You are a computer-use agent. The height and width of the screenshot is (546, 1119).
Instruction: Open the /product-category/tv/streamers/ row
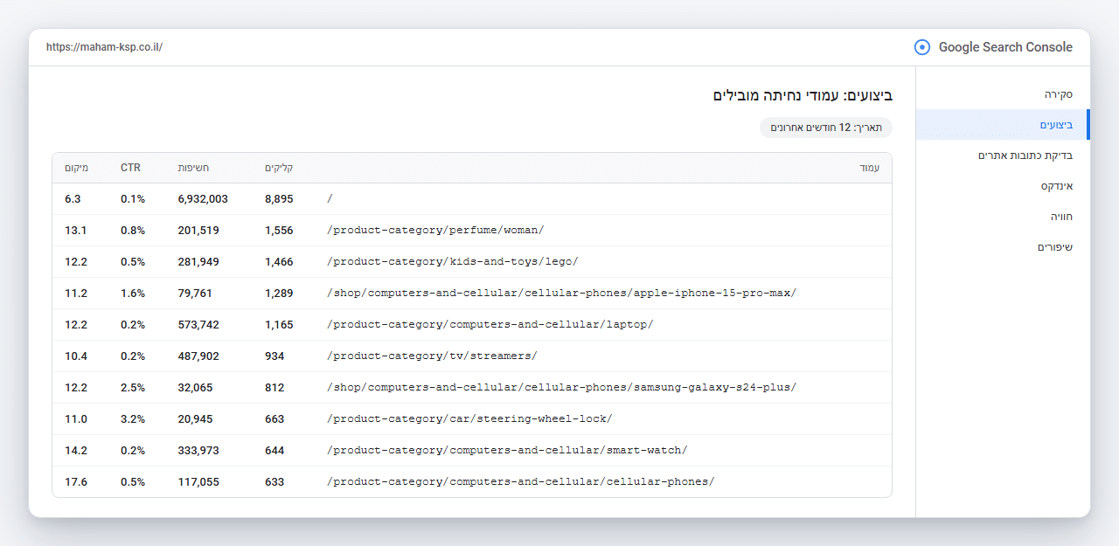472,356
